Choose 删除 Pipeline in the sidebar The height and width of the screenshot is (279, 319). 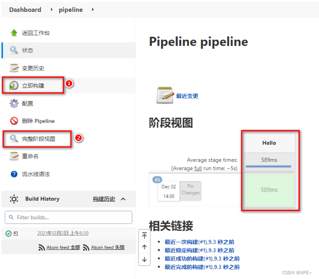pyautogui.click(x=38, y=121)
